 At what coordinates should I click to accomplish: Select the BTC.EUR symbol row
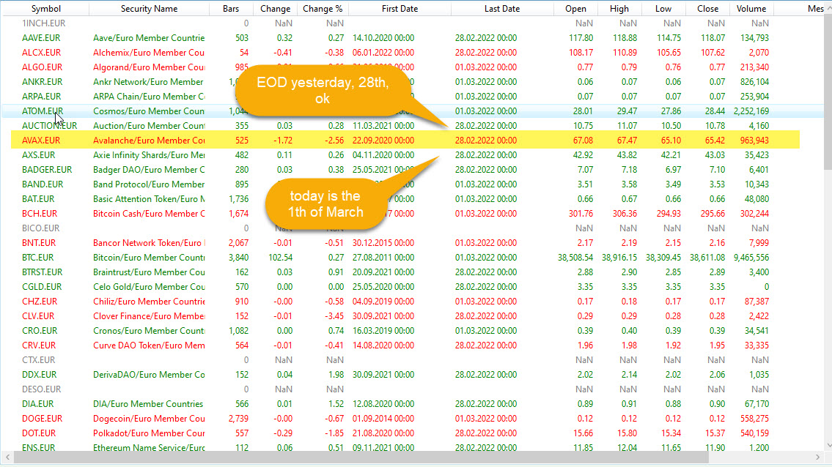[38, 258]
